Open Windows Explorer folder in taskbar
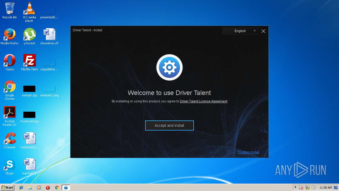The image size is (339, 191). (x=30, y=188)
